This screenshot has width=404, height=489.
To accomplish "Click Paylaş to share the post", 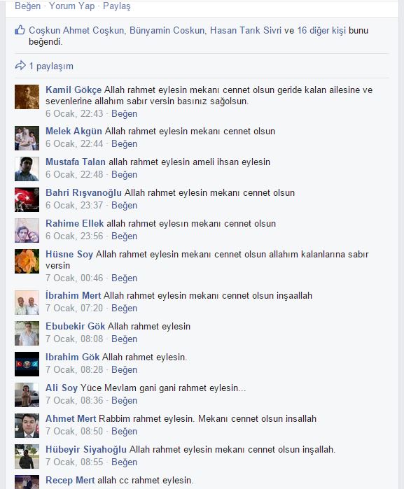I will pyautogui.click(x=117, y=6).
